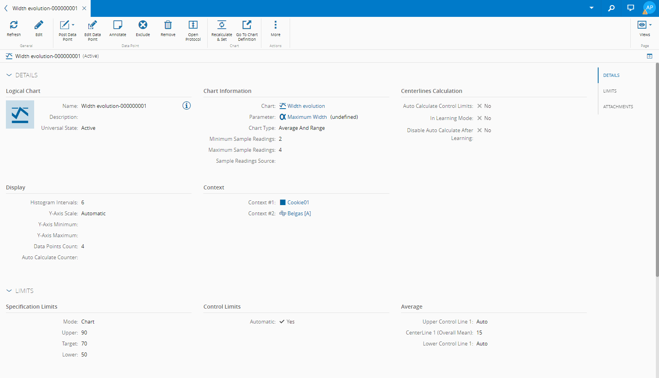Toggle In Learning Mode value
This screenshot has width=659, height=378.
[479, 118]
